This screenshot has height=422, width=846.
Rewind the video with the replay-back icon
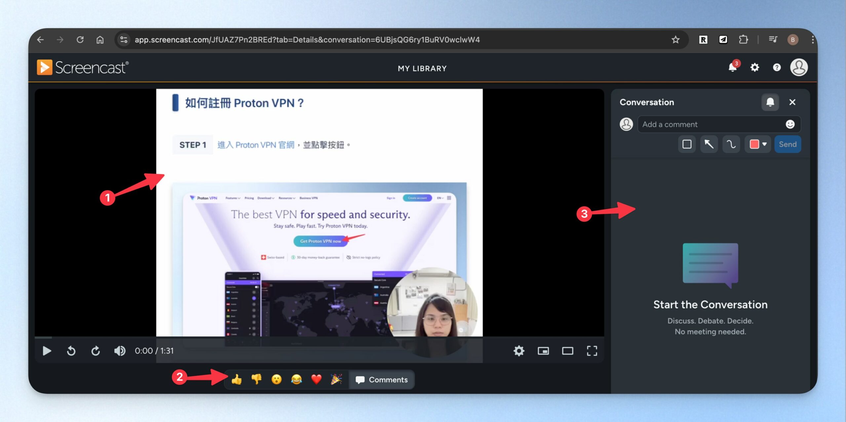point(71,351)
